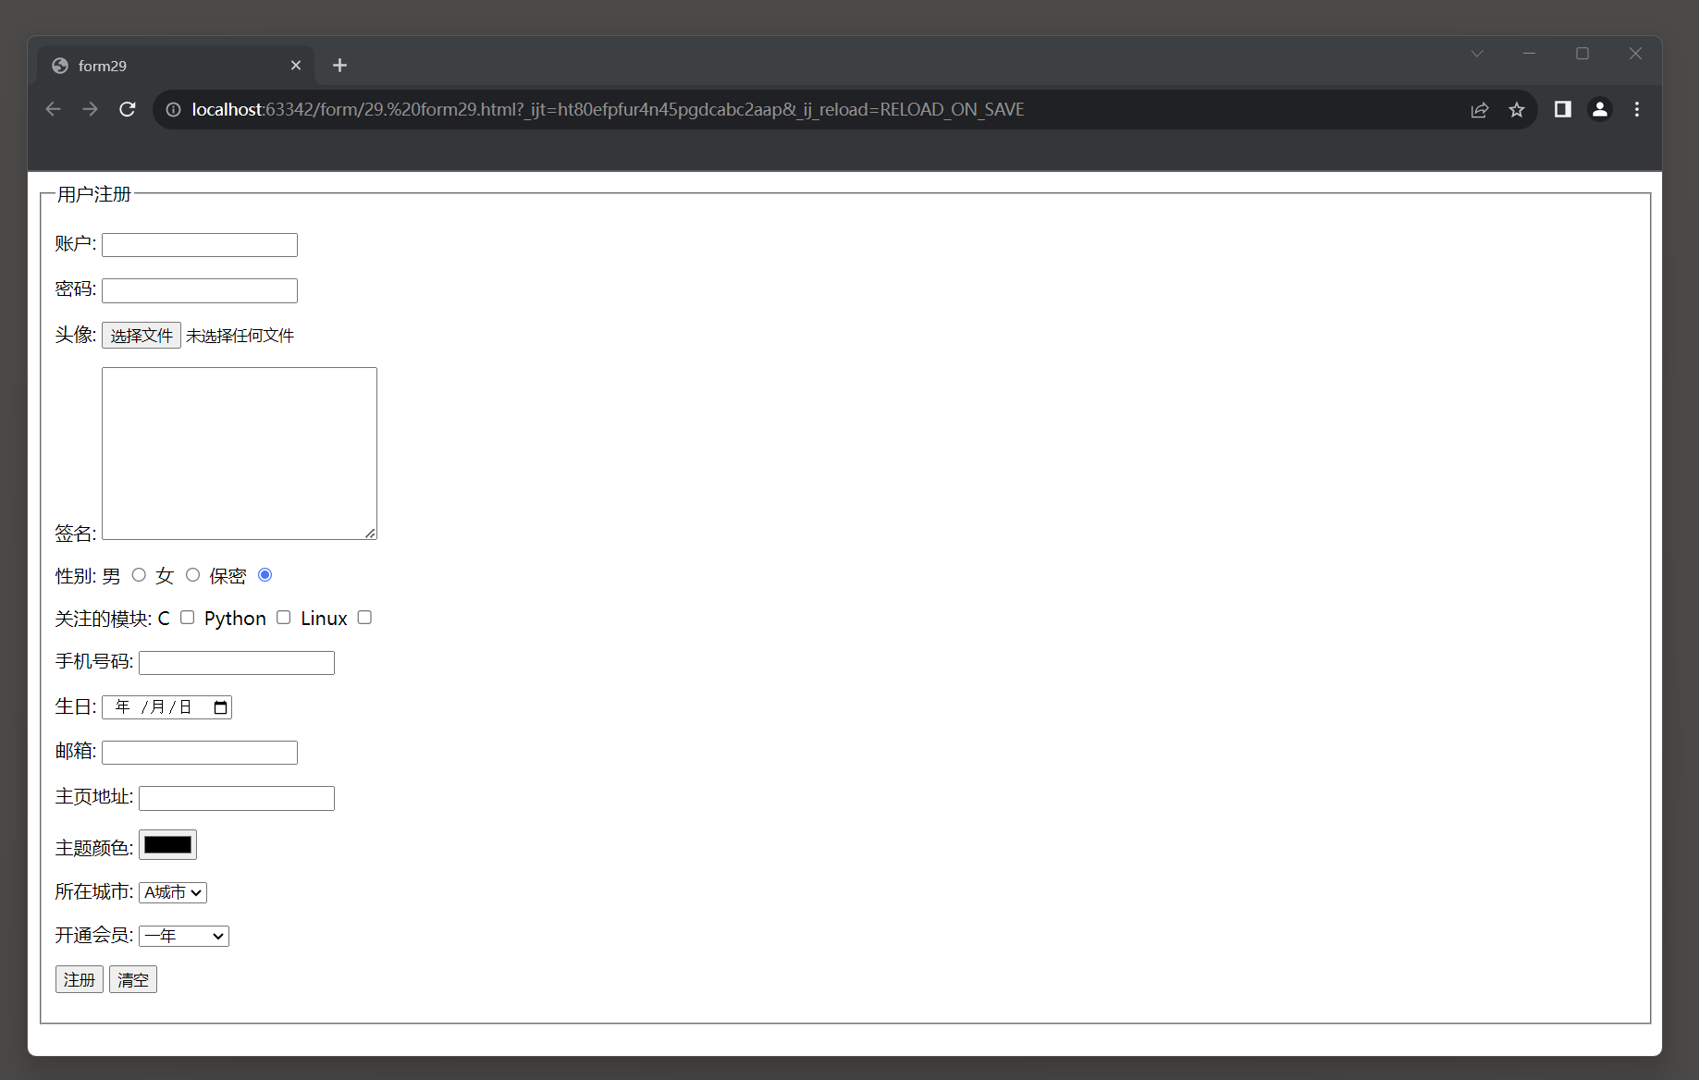Click the 生日 date field
Viewport: 1699px width, 1080px height.
(166, 707)
